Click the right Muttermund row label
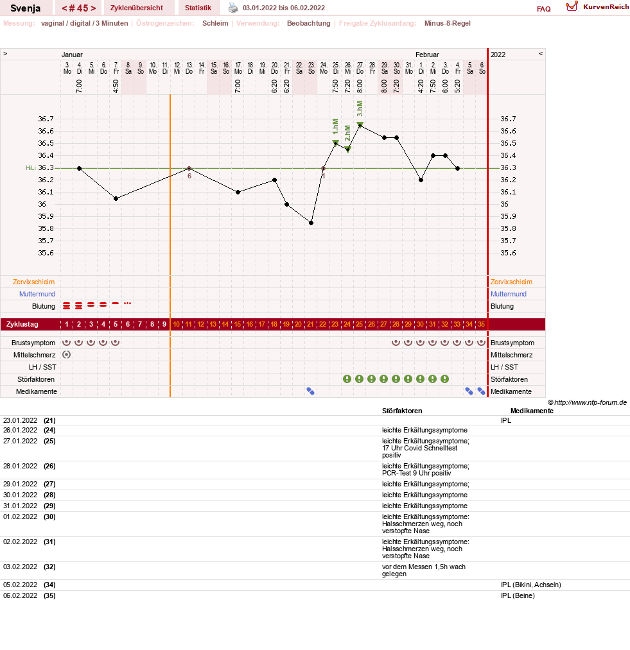 509,294
